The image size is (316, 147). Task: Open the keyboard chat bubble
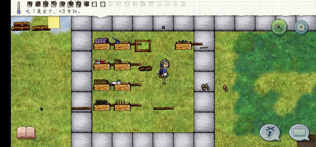click(299, 132)
